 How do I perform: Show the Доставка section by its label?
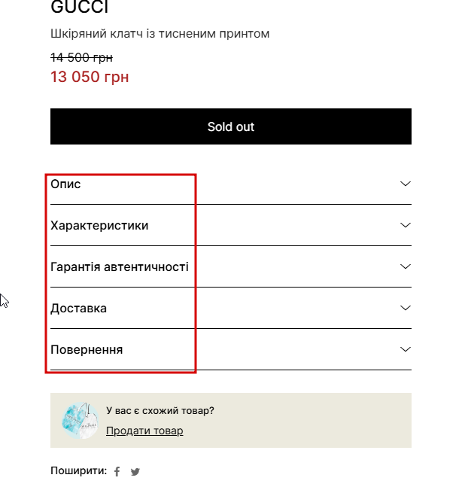(78, 308)
